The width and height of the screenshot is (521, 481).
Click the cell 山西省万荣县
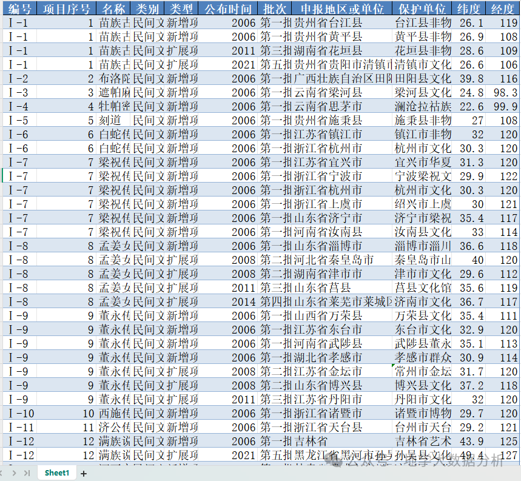click(342, 315)
